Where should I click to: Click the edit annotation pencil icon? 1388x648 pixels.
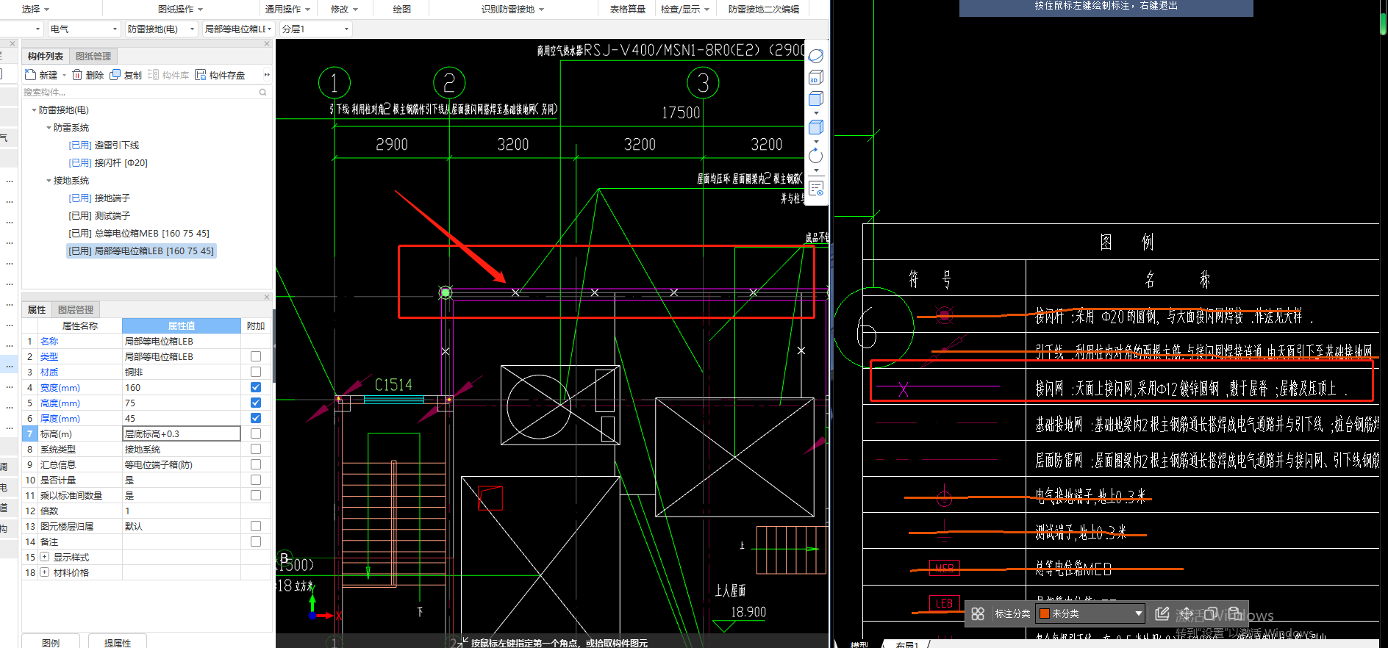[x=1162, y=613]
